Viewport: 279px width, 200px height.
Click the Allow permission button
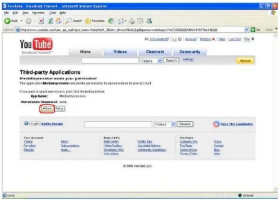point(47,109)
